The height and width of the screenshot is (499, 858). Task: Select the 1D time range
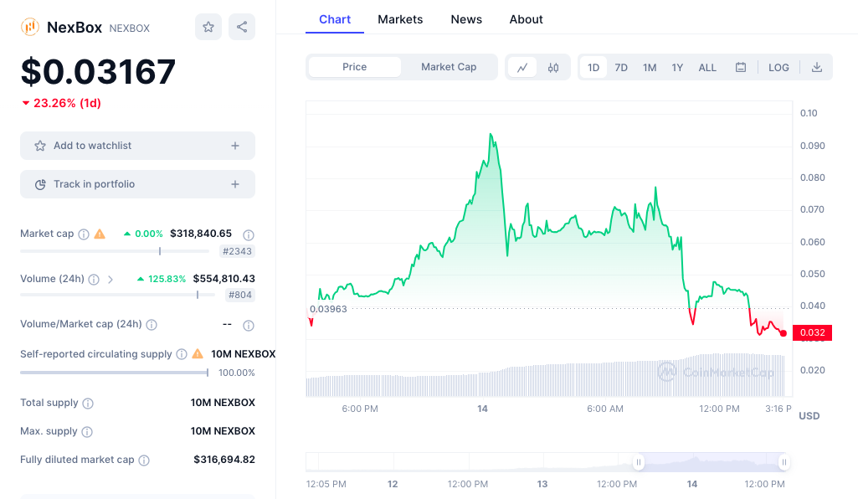(593, 67)
